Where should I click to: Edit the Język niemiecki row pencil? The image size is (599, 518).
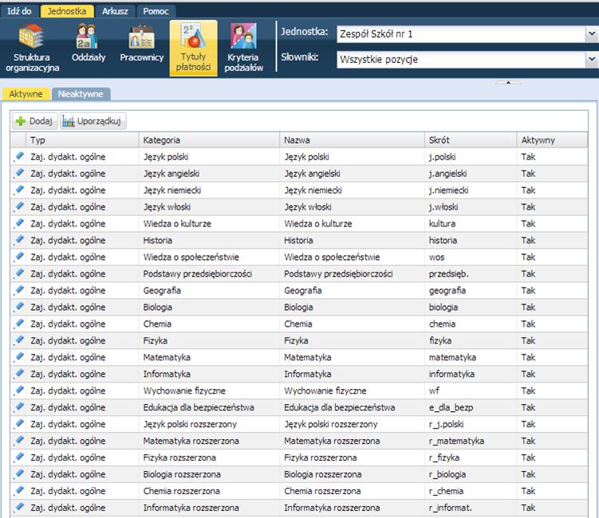click(x=18, y=190)
